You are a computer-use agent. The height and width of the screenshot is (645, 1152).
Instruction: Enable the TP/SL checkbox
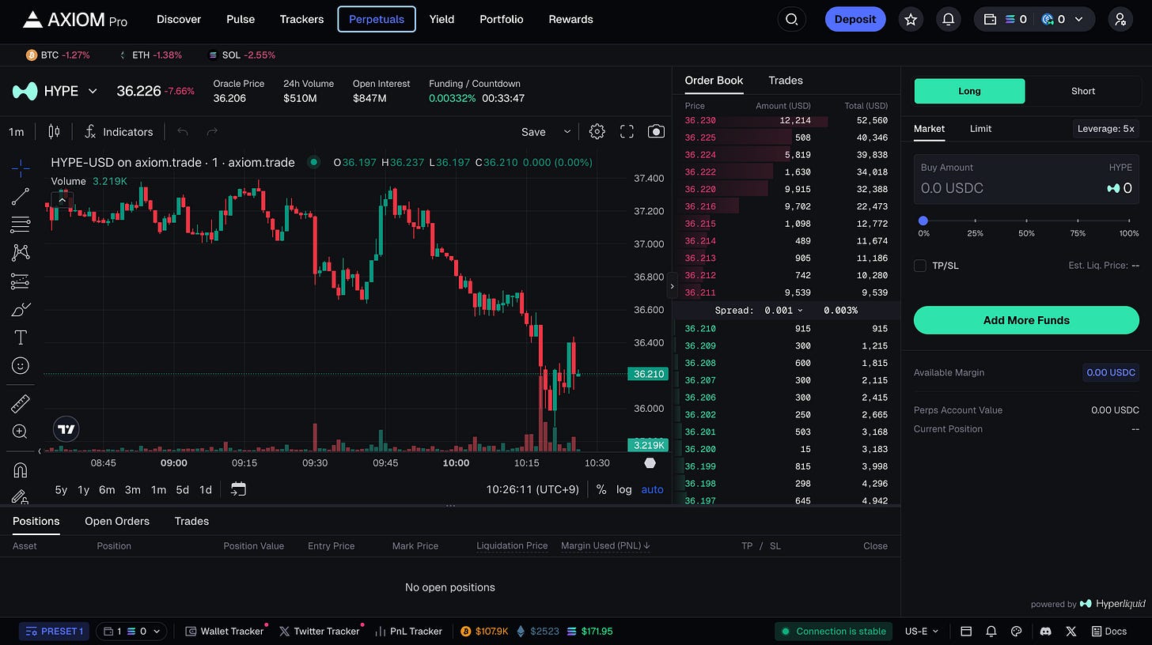click(x=920, y=266)
